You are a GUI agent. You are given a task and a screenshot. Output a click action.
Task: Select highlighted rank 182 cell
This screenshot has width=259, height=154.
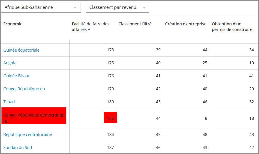click(110, 118)
